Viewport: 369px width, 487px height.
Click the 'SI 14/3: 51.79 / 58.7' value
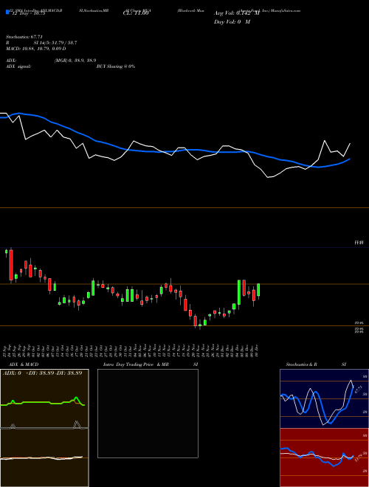pyautogui.click(x=55, y=43)
